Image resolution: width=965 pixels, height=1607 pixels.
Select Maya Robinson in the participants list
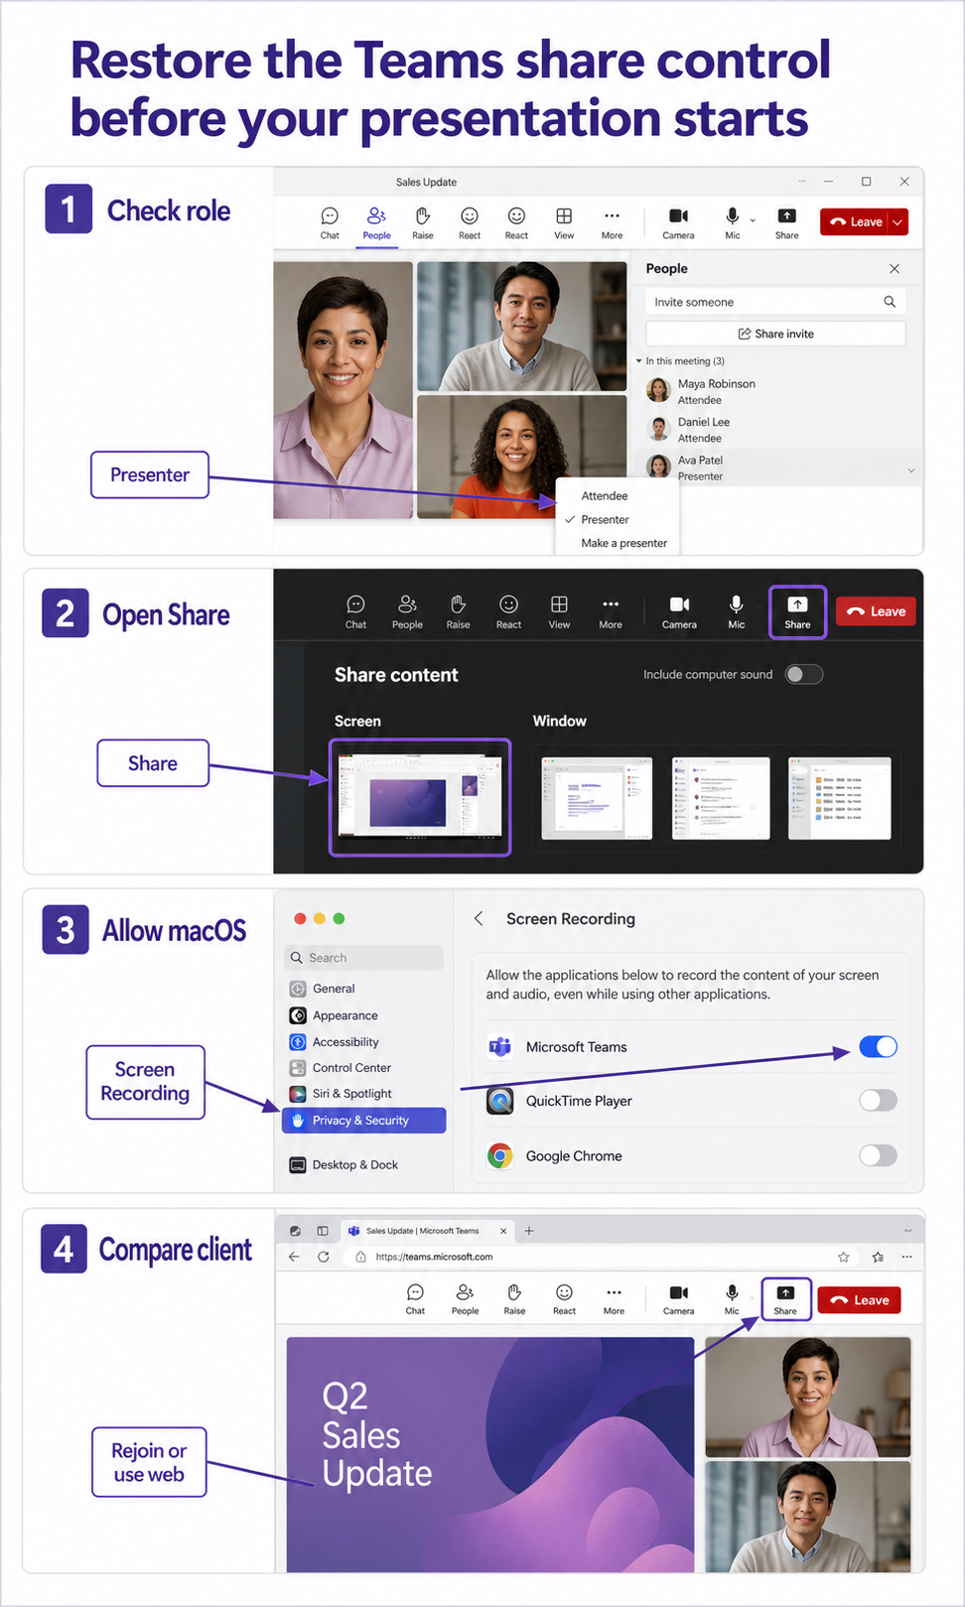[777, 391]
